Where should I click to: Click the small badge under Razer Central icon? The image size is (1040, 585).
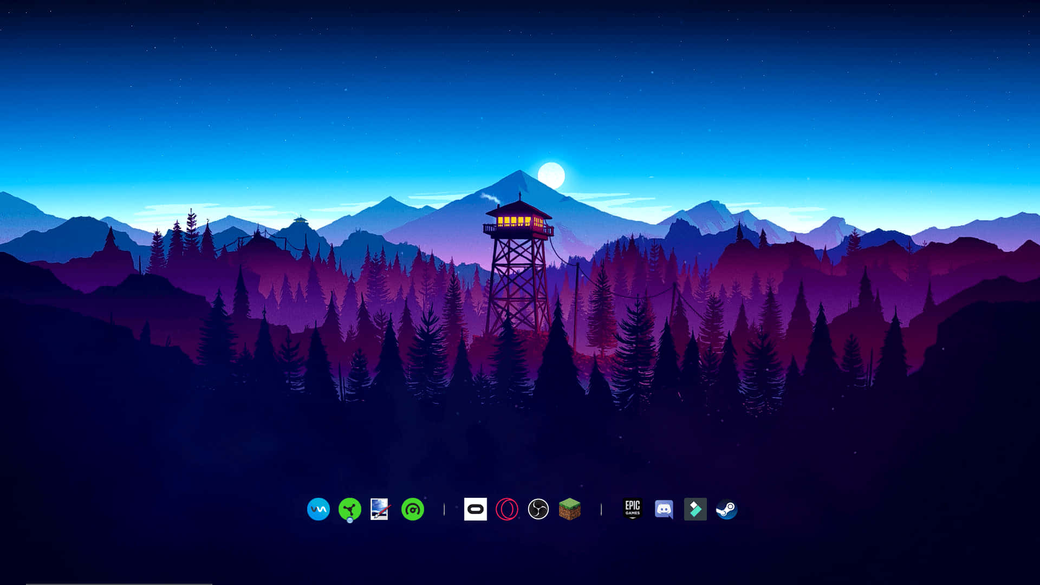[x=350, y=520]
